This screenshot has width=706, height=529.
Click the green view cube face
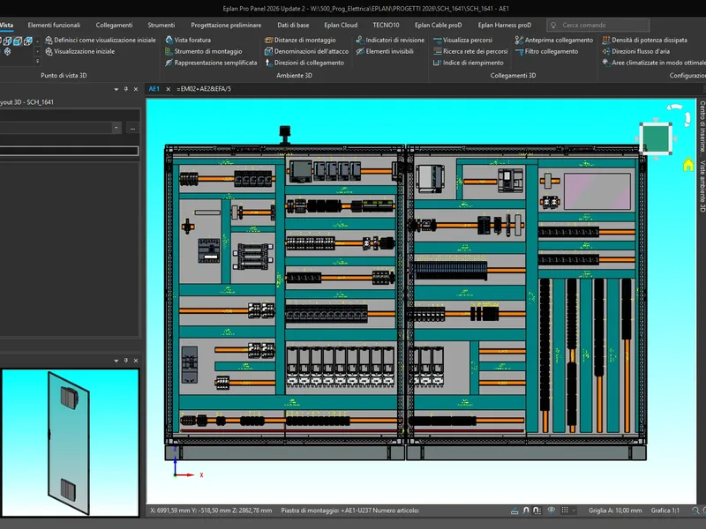(x=656, y=139)
